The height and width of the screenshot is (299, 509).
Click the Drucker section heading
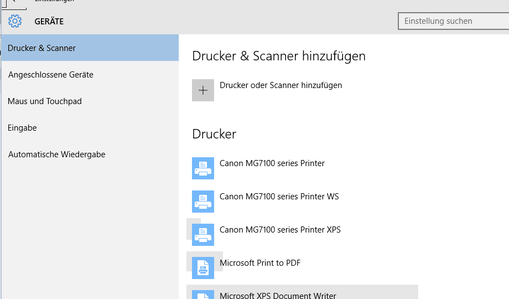pos(214,134)
